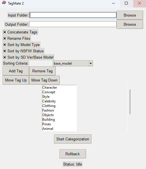Screen dimensions: 146x169
Task: Click the tag list scrollbar thumb
Action: click(130, 102)
